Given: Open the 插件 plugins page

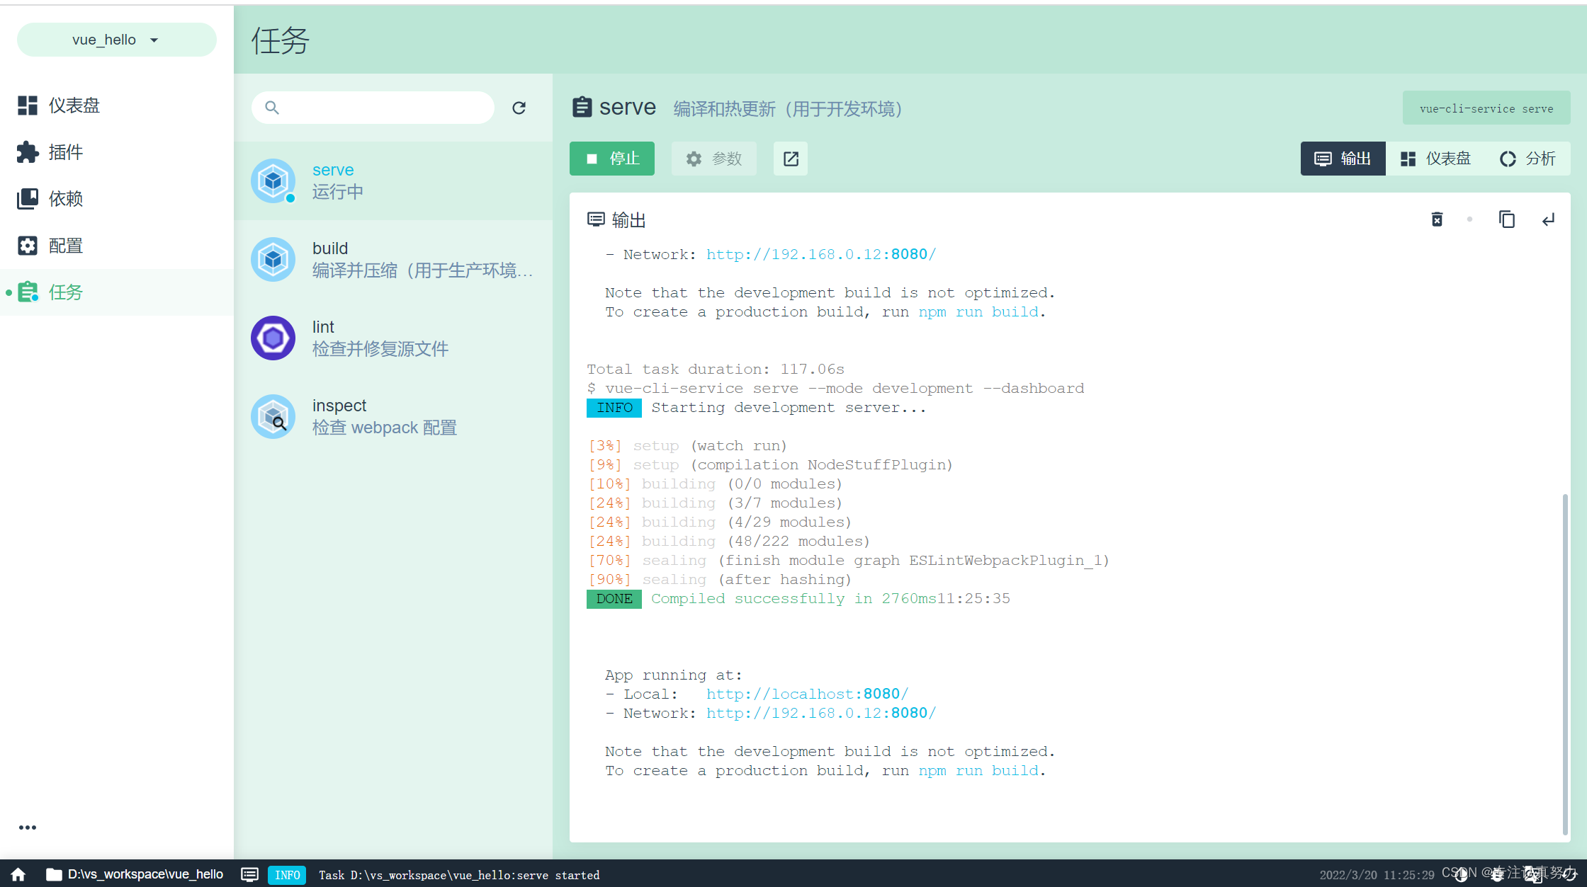Looking at the screenshot, I should coord(50,152).
